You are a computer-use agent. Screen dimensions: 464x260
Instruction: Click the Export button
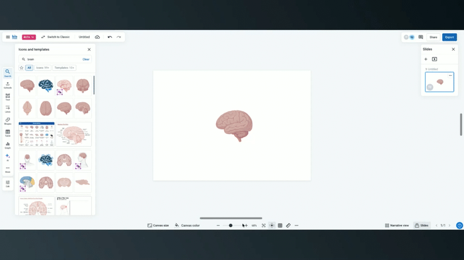[449, 37]
